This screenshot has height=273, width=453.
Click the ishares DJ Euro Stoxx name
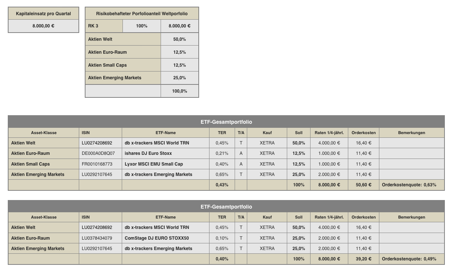(x=148, y=153)
